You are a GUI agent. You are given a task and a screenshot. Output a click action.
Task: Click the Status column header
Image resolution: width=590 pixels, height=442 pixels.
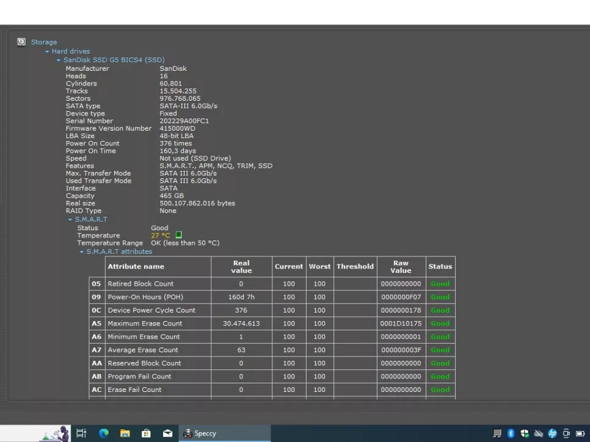(x=440, y=266)
